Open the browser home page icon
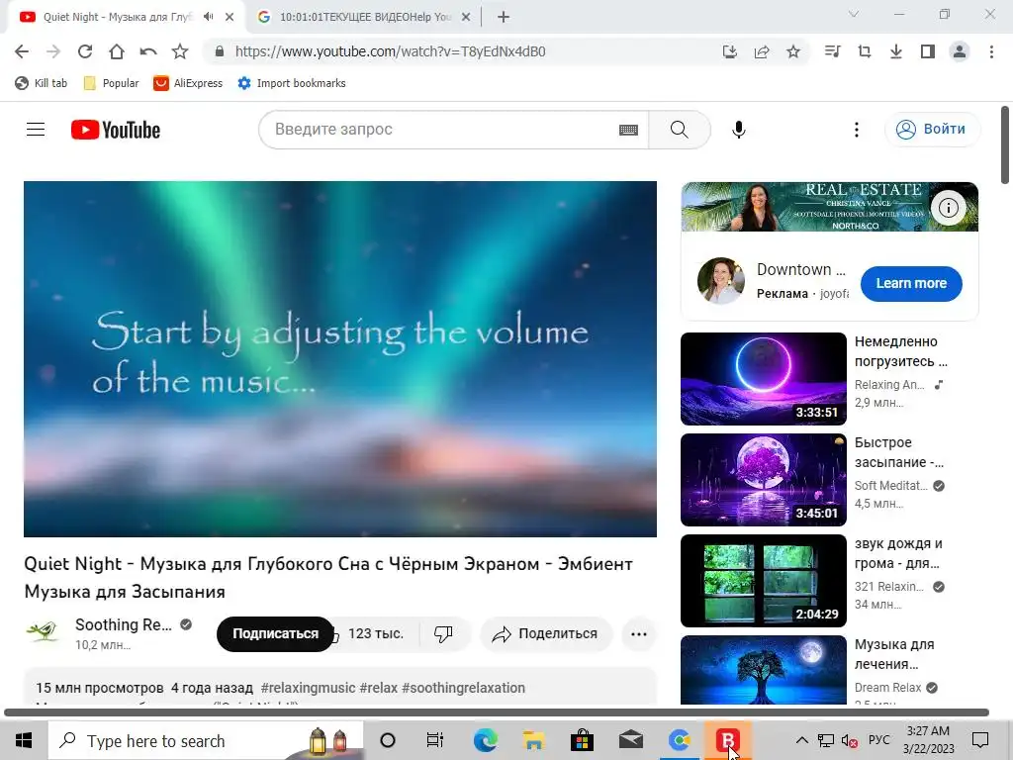Viewport: 1013px width, 760px height. pos(117,51)
